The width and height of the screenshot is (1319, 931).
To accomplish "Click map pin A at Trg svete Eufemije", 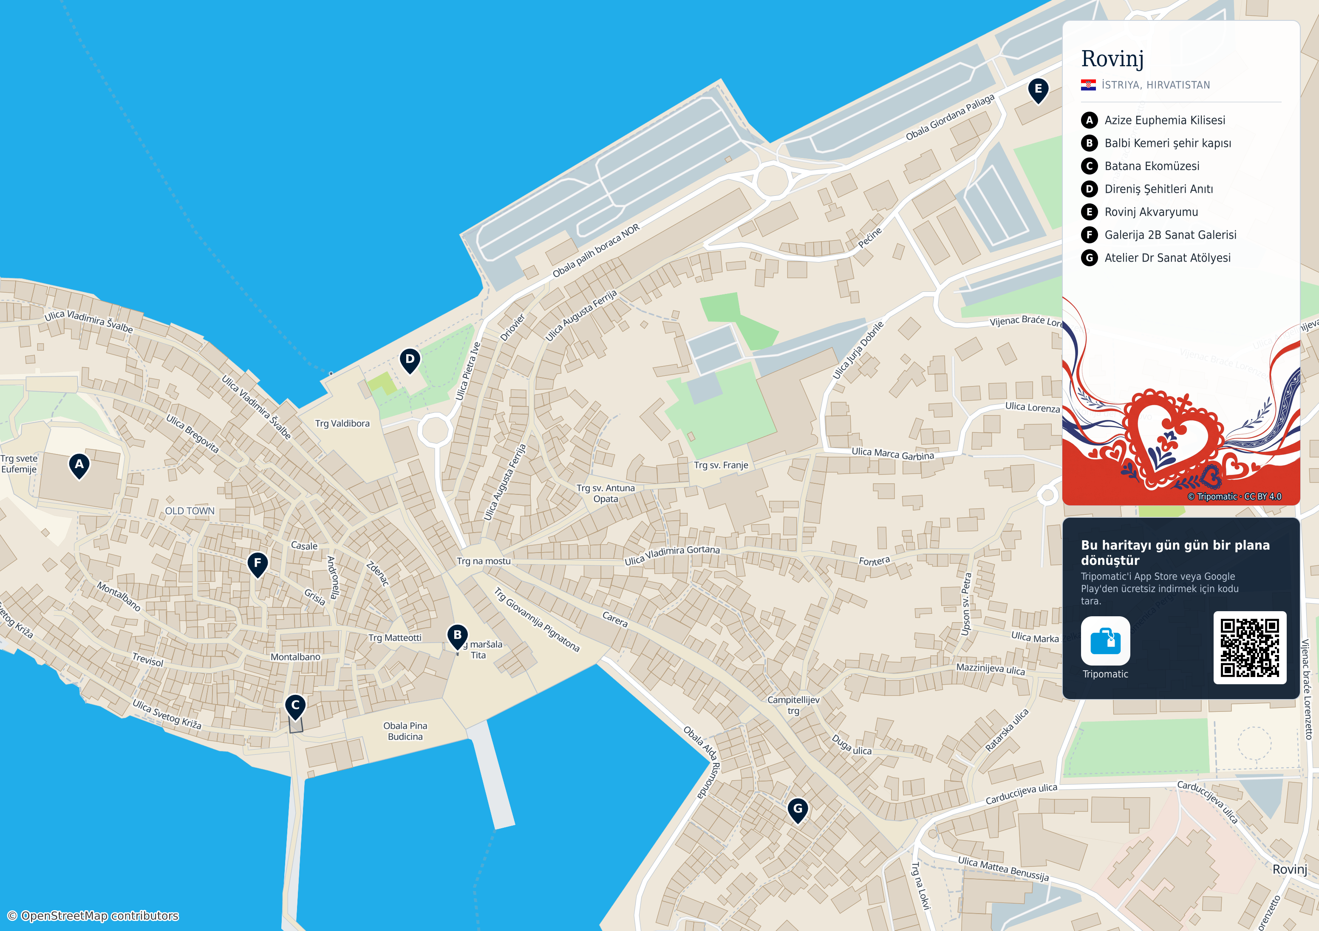I will (79, 466).
